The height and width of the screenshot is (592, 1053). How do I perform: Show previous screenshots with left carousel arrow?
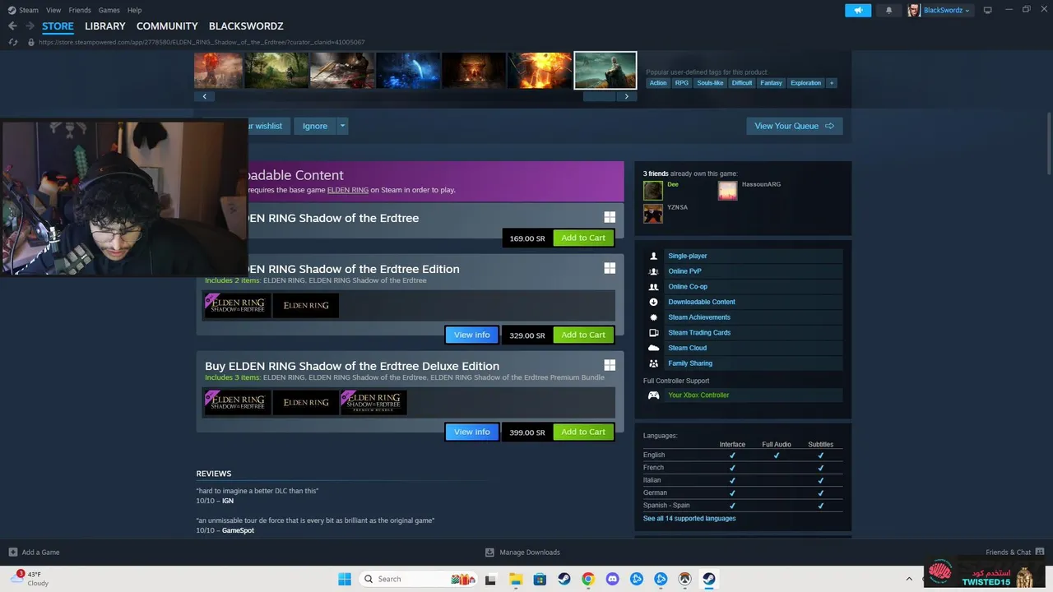(x=204, y=96)
